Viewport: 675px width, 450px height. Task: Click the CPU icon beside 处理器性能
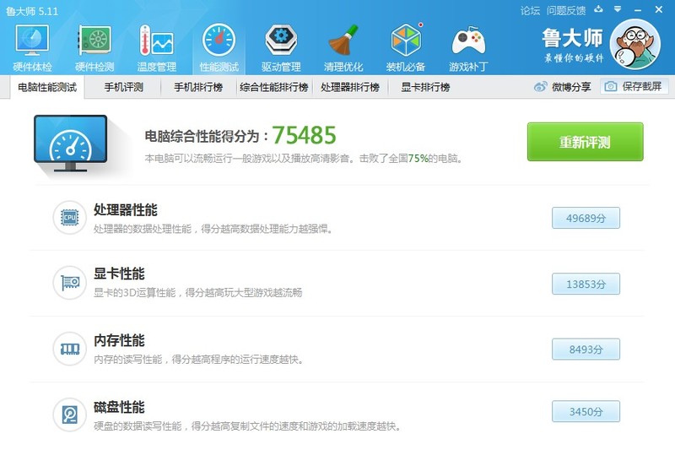(70, 218)
